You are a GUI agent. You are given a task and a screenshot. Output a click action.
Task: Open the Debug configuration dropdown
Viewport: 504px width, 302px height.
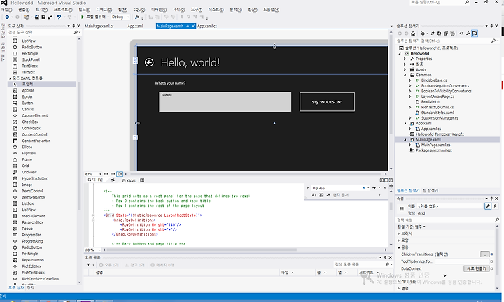121,17
